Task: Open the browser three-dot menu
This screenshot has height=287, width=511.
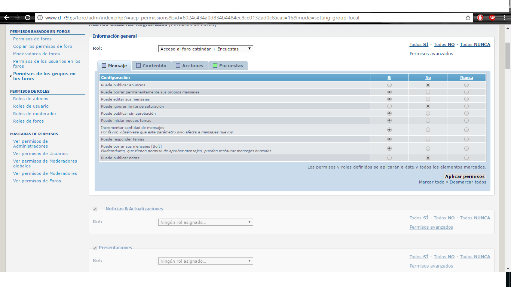Action: [504, 18]
